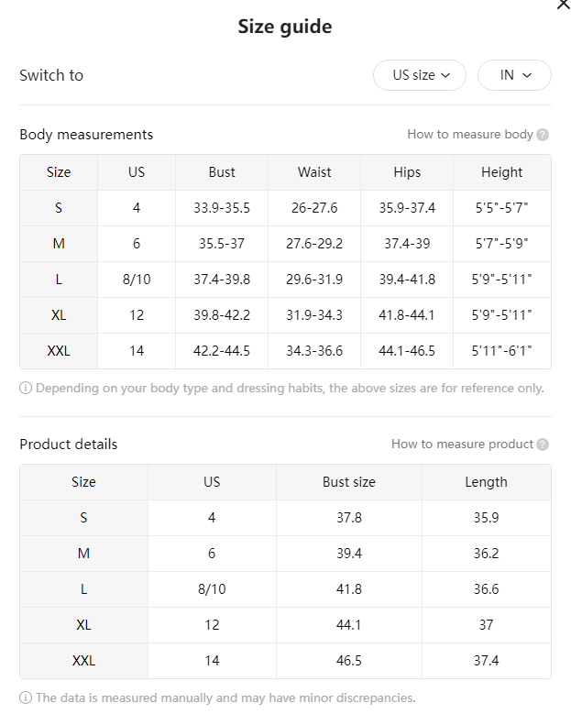Click the Height column header
Screen dimensions: 571x725
point(501,172)
